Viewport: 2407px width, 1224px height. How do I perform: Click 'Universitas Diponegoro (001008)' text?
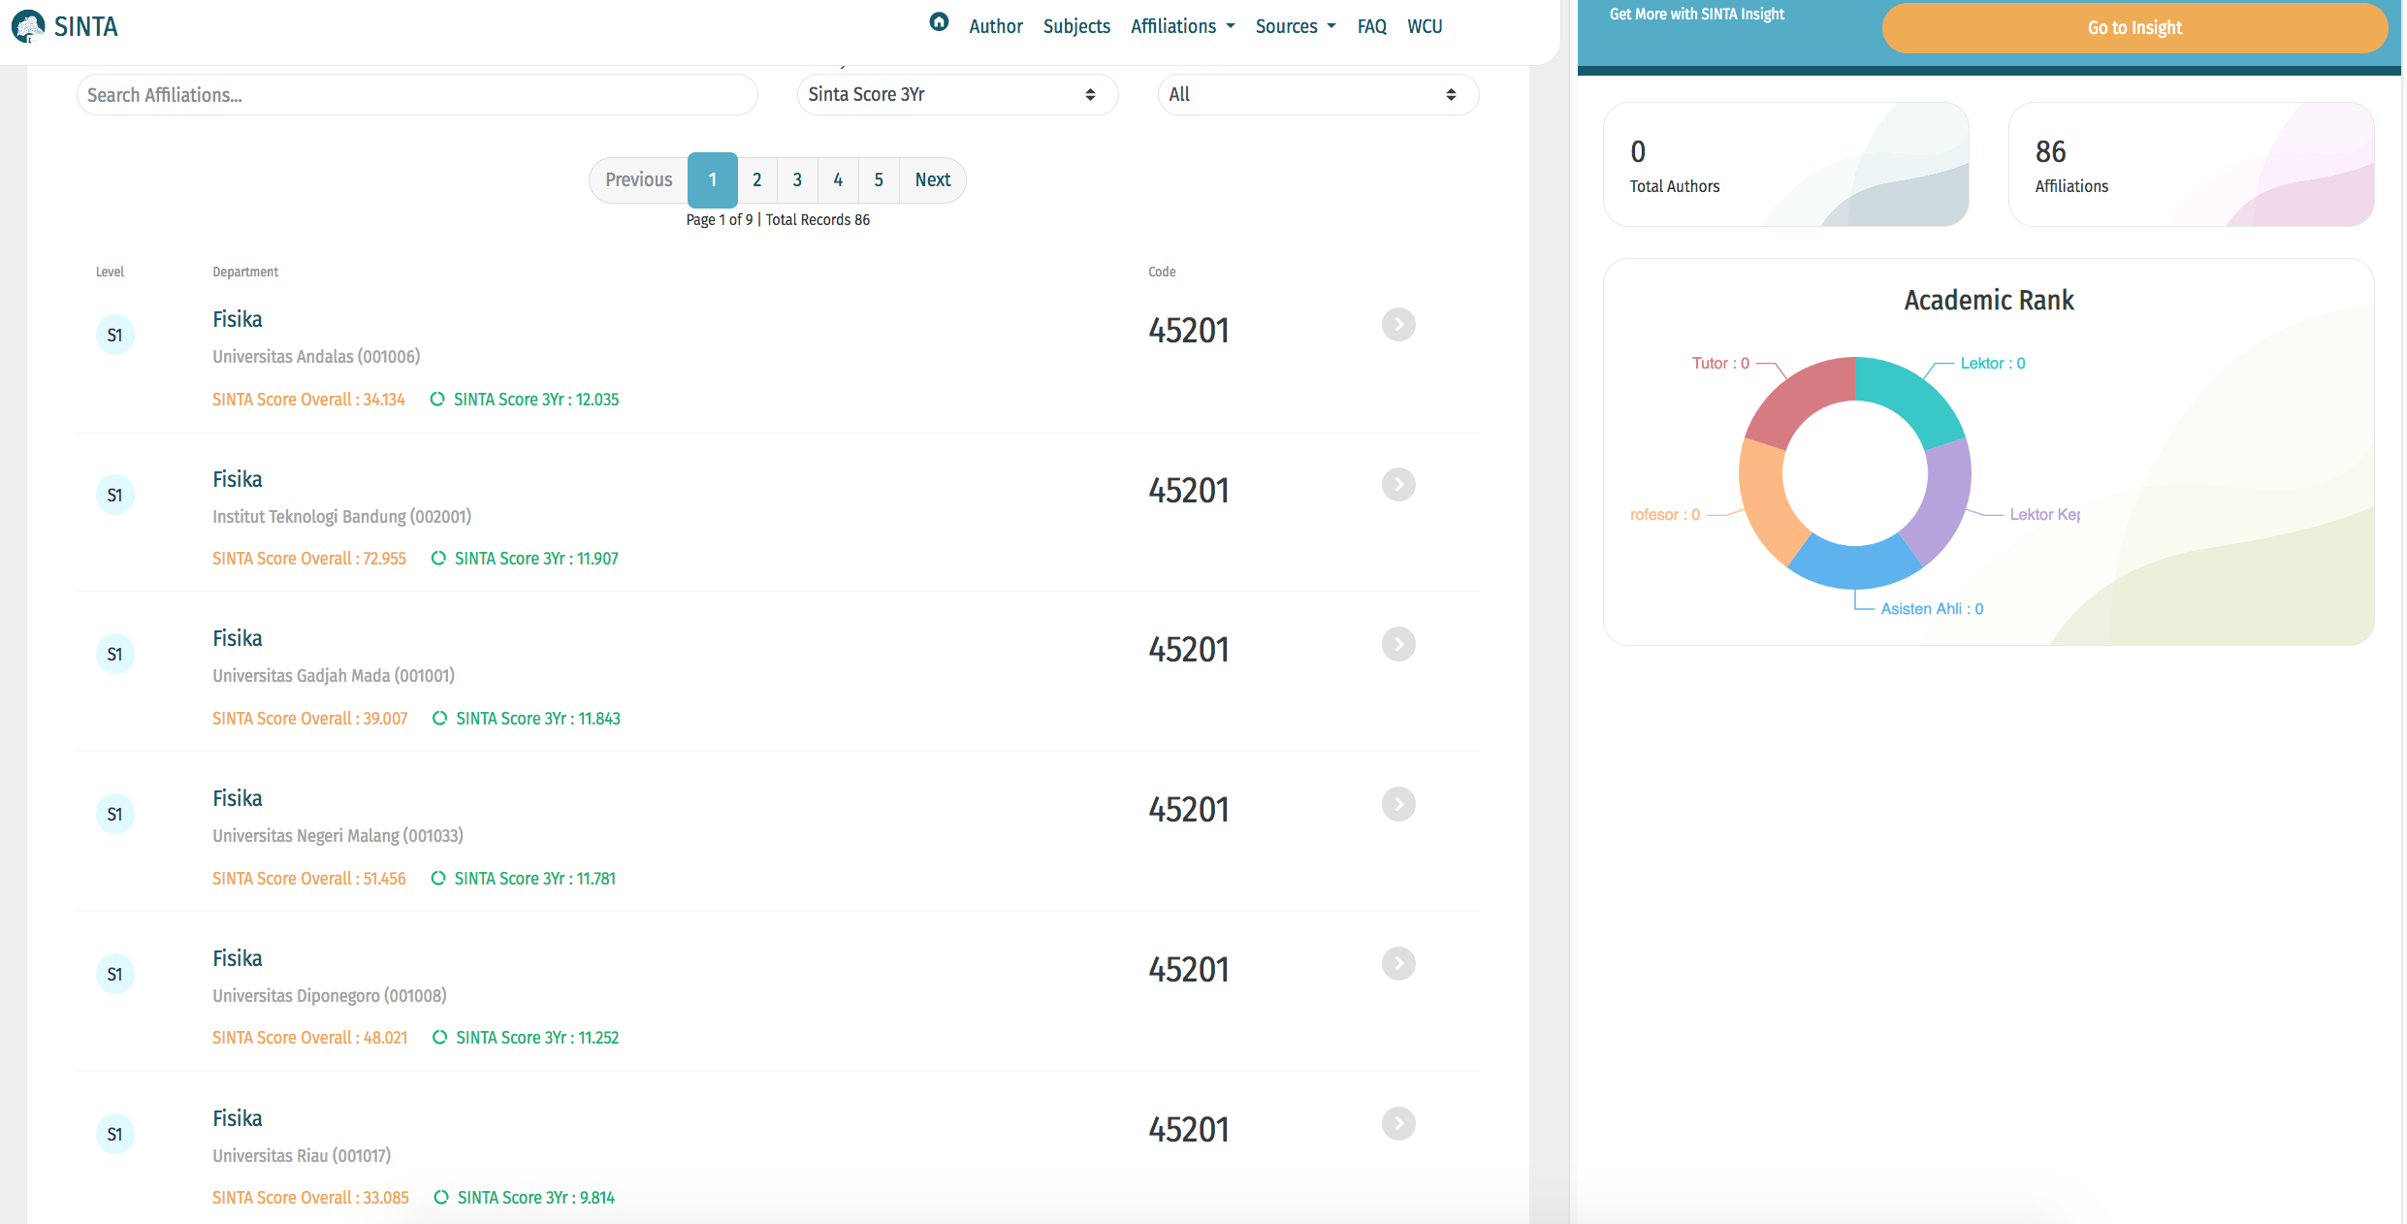330,996
